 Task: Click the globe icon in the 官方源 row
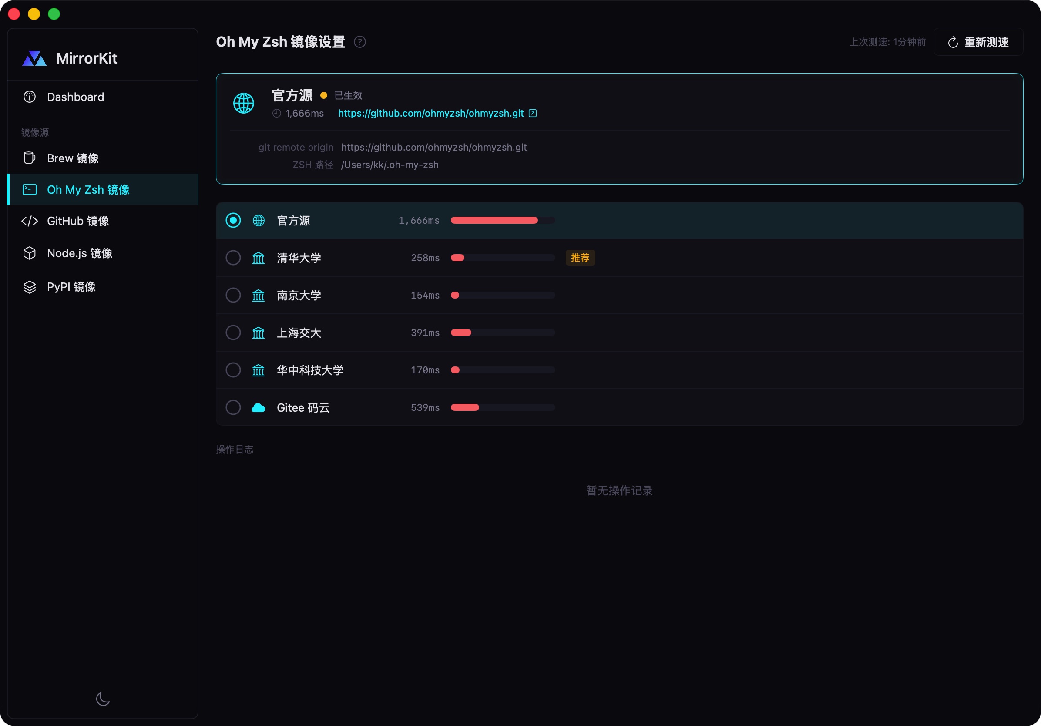pyautogui.click(x=259, y=220)
